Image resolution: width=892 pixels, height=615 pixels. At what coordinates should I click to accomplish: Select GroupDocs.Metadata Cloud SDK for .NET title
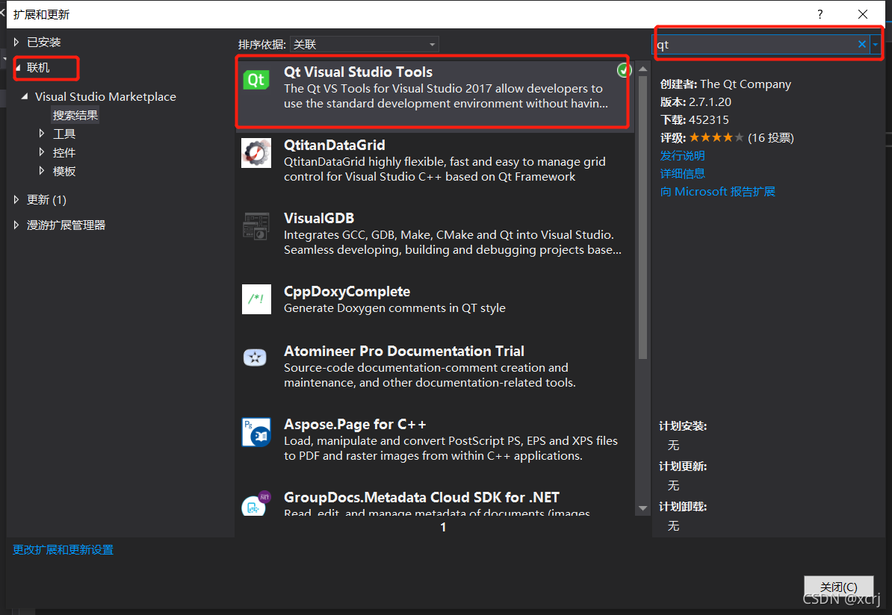[x=421, y=497]
